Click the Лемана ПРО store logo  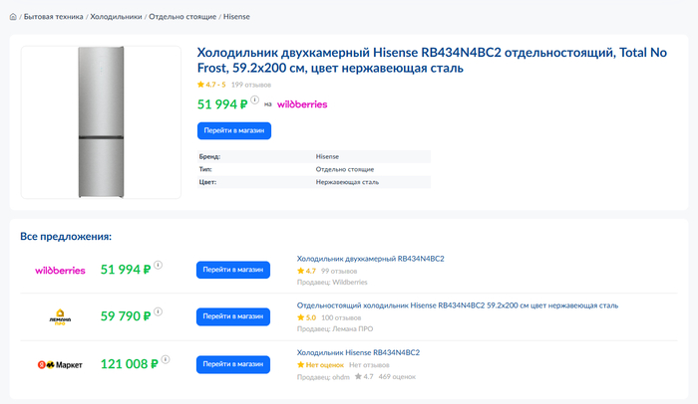(60, 317)
